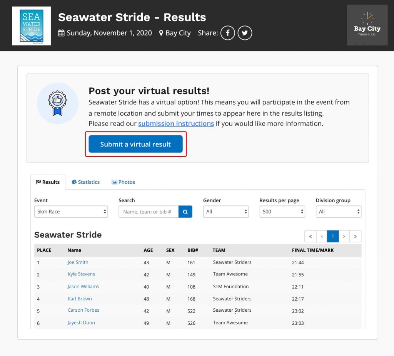Open Joe Smith's result entry

coord(78,262)
